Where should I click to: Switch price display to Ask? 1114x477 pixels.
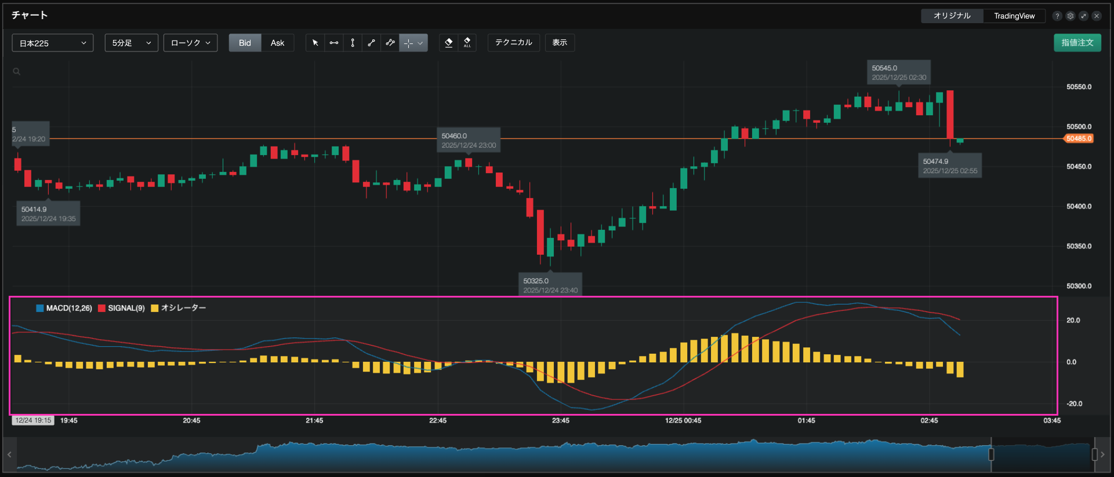[x=277, y=43]
